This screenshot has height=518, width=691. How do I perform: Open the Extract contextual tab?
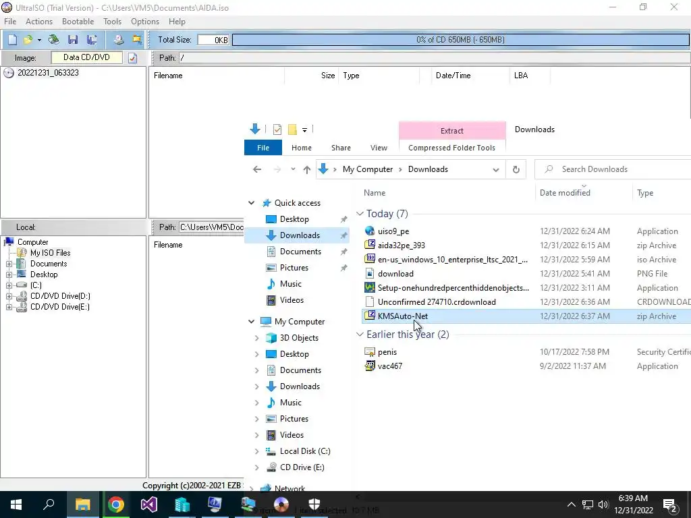click(451, 131)
